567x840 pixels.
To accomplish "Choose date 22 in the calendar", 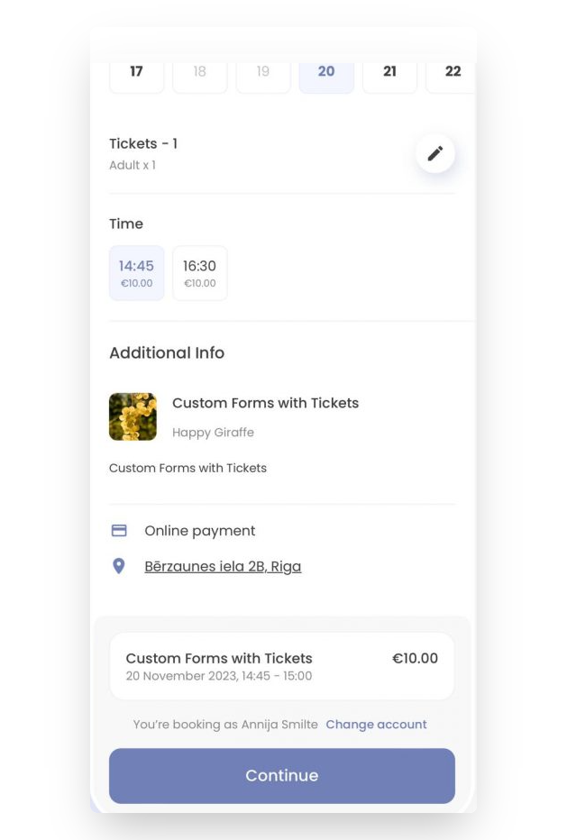I will point(452,73).
